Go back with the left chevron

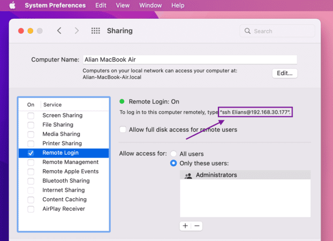59,31
